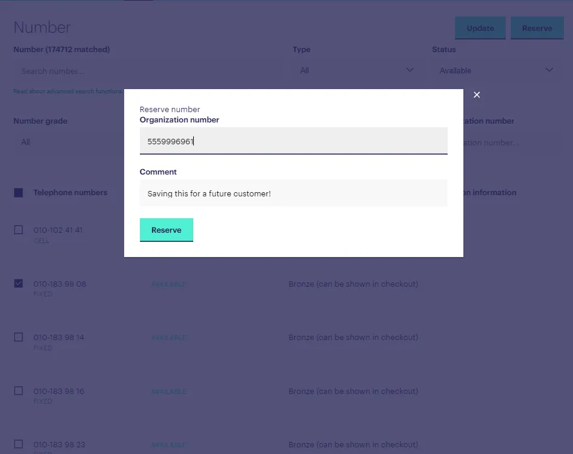Click Bronze grade text for 010-183 98 14
The height and width of the screenshot is (454, 573).
(x=353, y=337)
